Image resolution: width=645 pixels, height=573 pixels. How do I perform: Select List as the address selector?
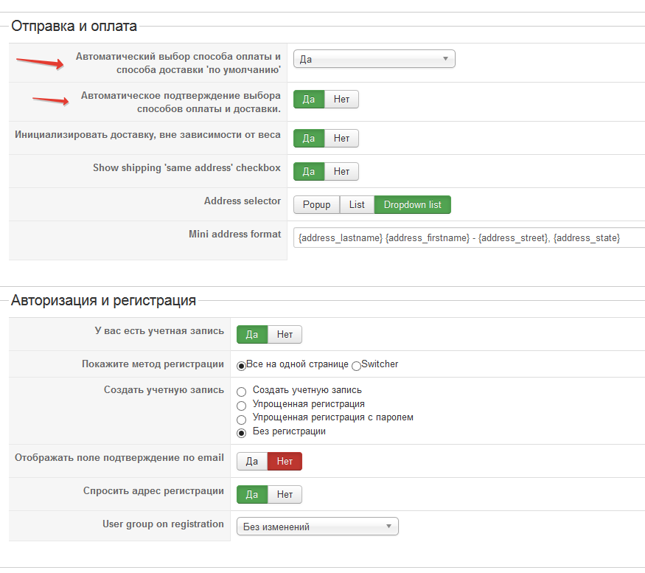tap(357, 204)
